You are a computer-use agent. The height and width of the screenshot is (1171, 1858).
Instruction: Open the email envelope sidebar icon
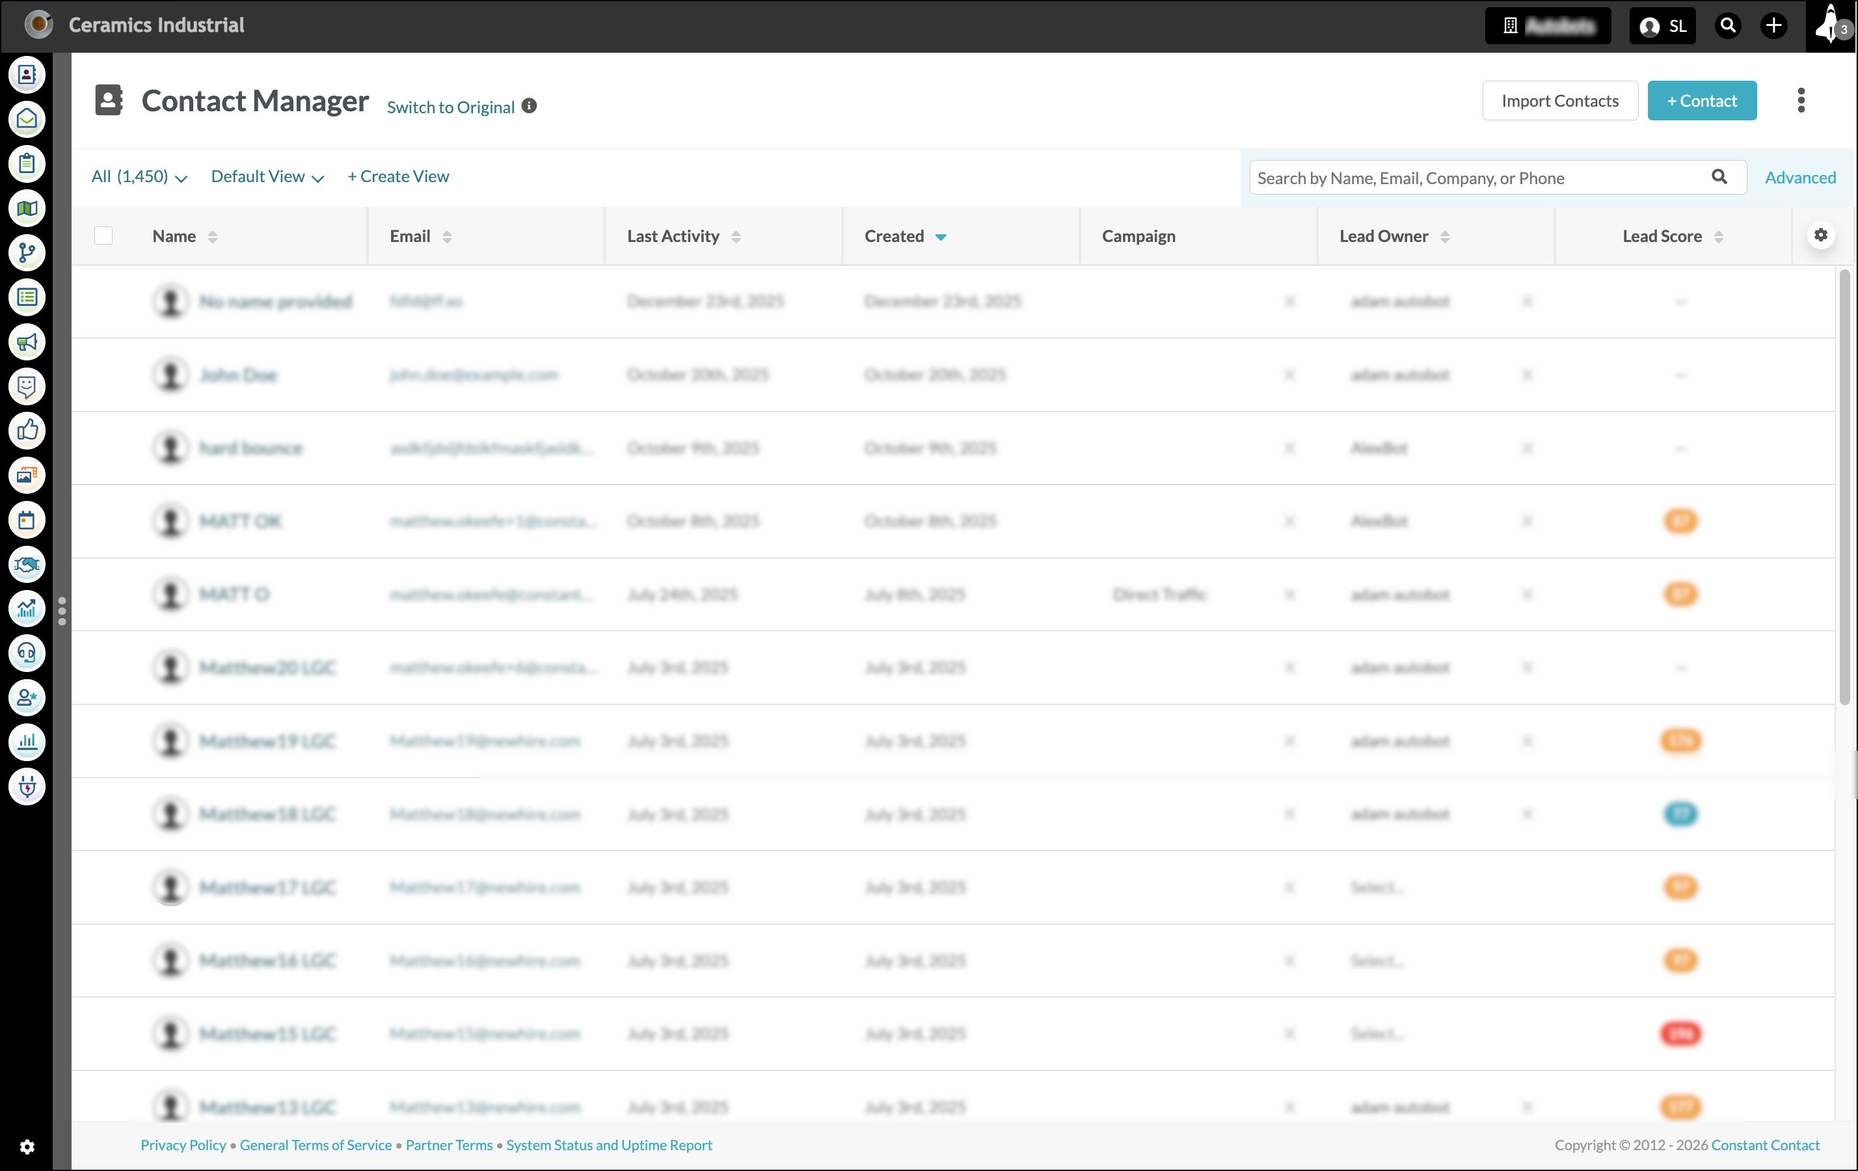[27, 120]
